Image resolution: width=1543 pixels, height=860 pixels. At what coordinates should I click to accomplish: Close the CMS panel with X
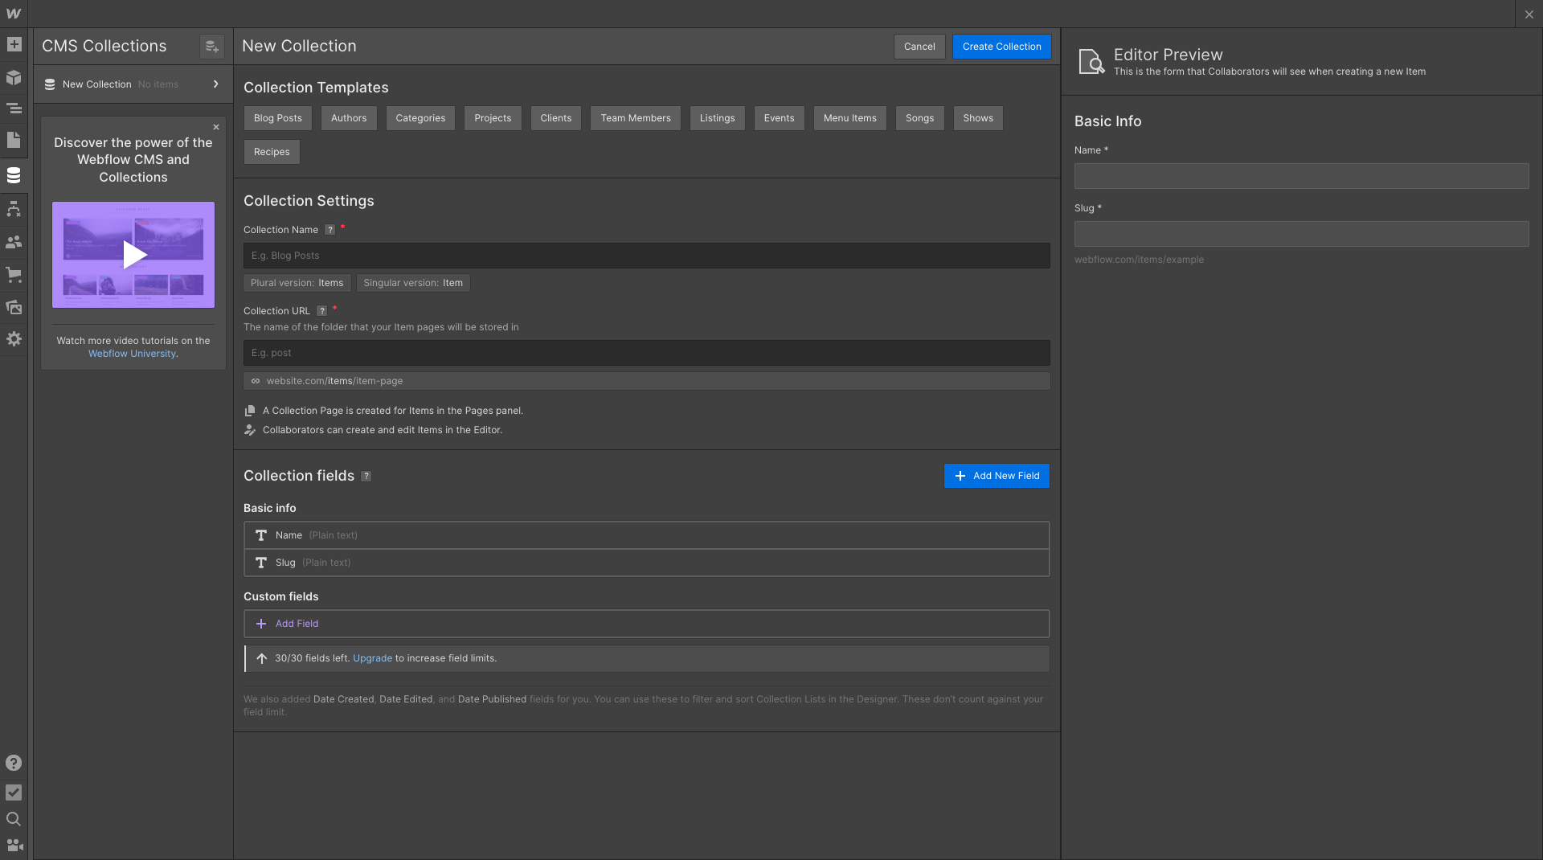point(1529,14)
